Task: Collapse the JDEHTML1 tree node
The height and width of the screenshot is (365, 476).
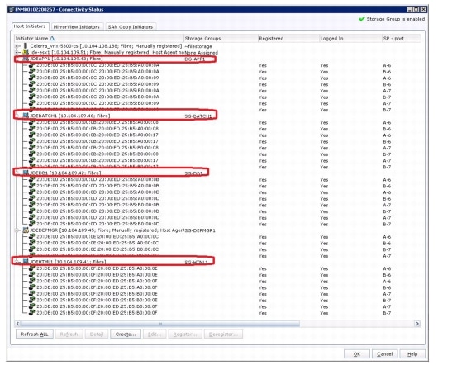Action: (x=17, y=262)
